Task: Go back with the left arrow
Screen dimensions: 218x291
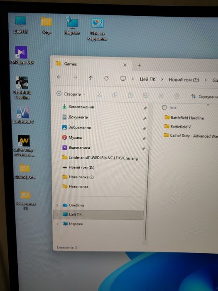Action: coord(59,77)
